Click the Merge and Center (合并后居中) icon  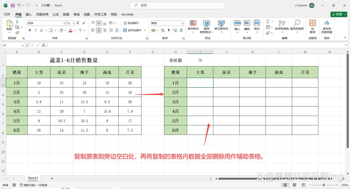(125, 30)
